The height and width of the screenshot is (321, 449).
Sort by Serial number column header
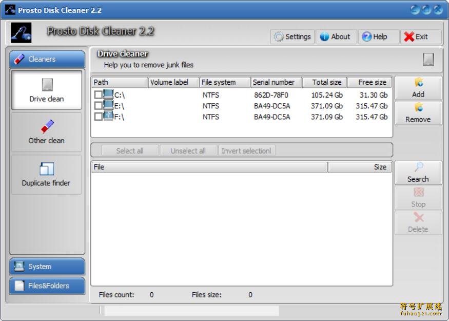(276, 82)
